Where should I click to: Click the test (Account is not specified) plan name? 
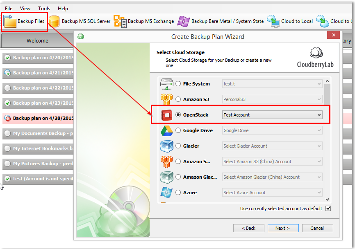click(43, 179)
